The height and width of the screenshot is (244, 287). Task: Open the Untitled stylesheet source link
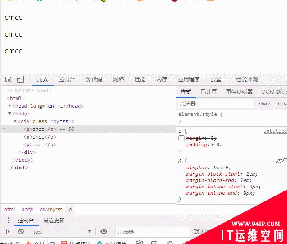(275, 131)
